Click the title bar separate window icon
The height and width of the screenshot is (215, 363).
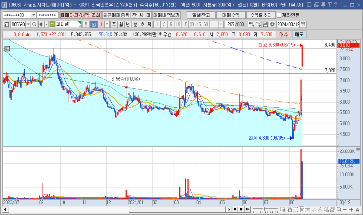tap(317, 4)
